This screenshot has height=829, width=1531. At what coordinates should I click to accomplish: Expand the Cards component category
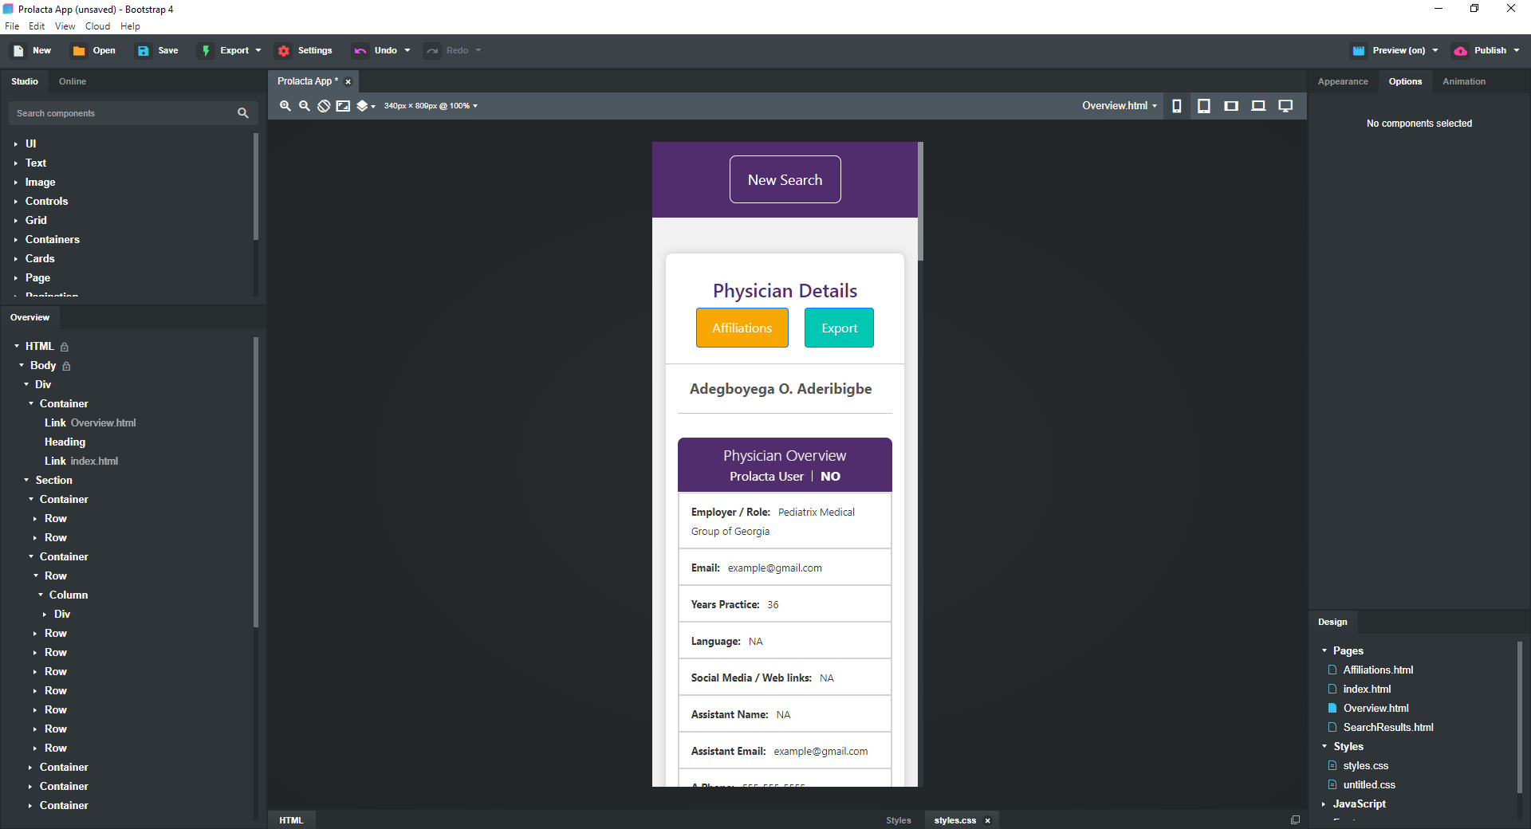coord(15,259)
